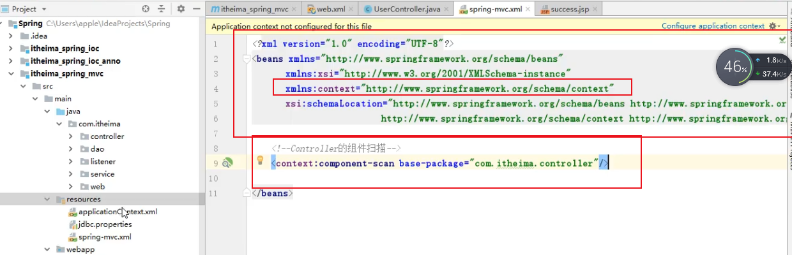Viewport: 792px width, 255px height.
Task: Select jdbc.properties in the project tree
Action: point(105,224)
